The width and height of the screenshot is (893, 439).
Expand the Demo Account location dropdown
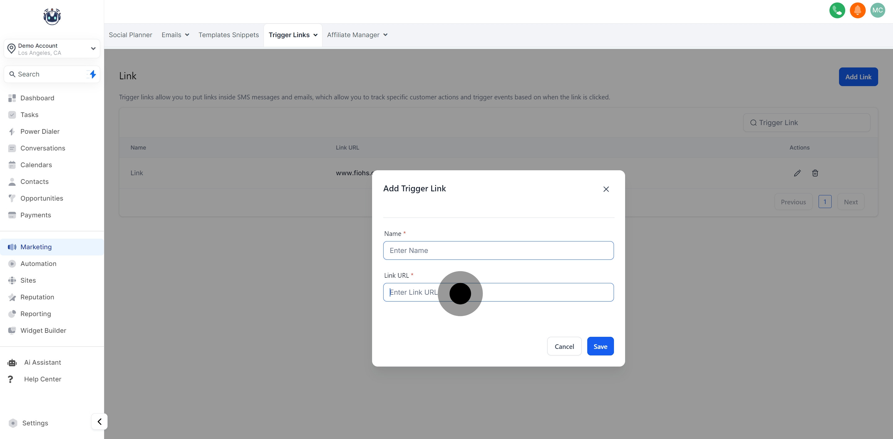52,49
